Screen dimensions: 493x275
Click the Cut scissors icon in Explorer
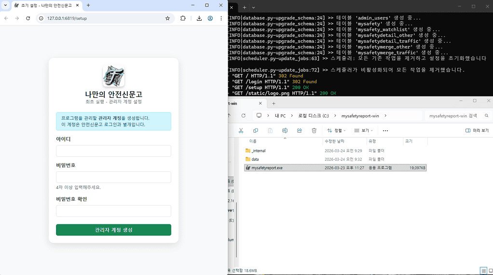241,131
